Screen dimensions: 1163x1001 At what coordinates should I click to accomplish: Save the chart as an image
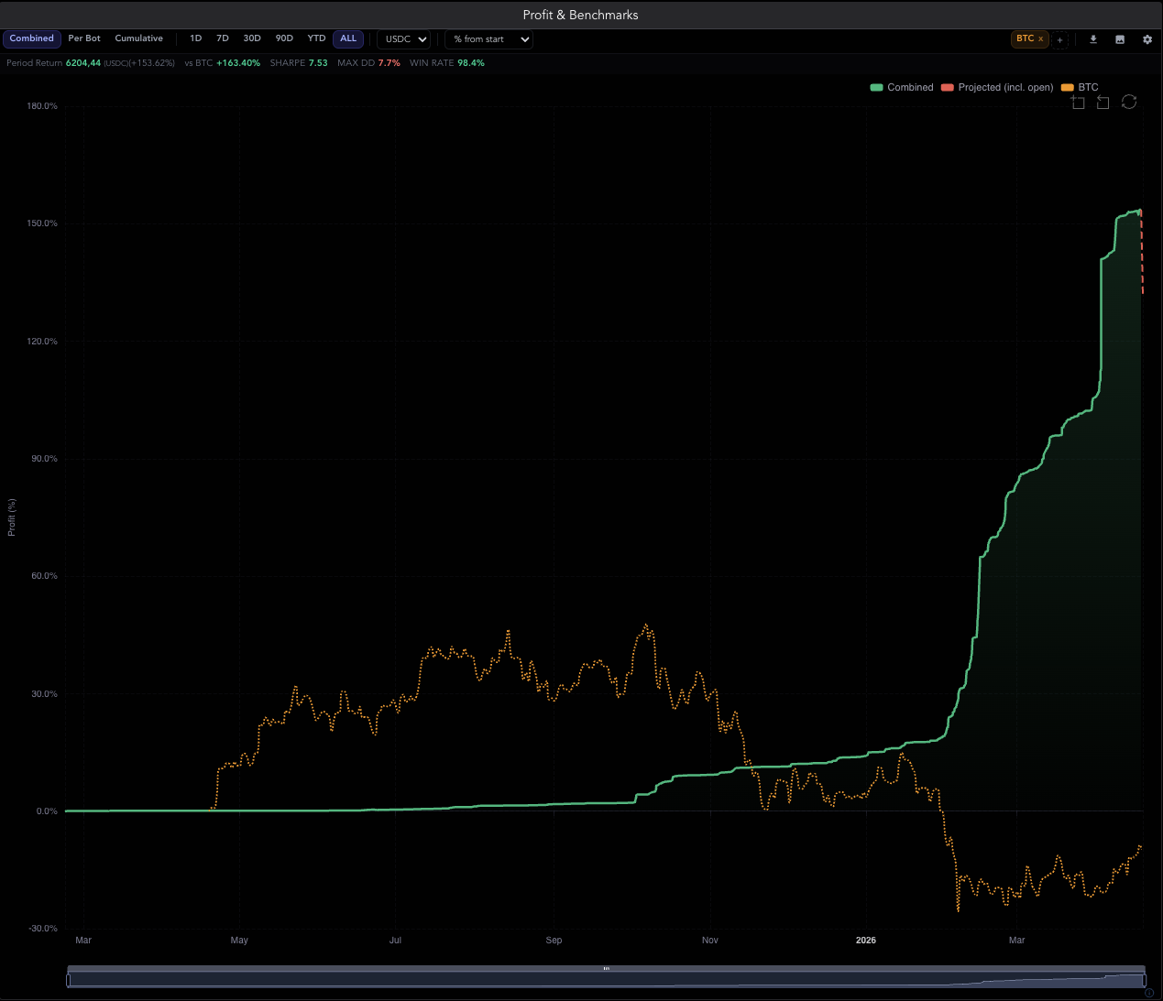click(x=1120, y=39)
